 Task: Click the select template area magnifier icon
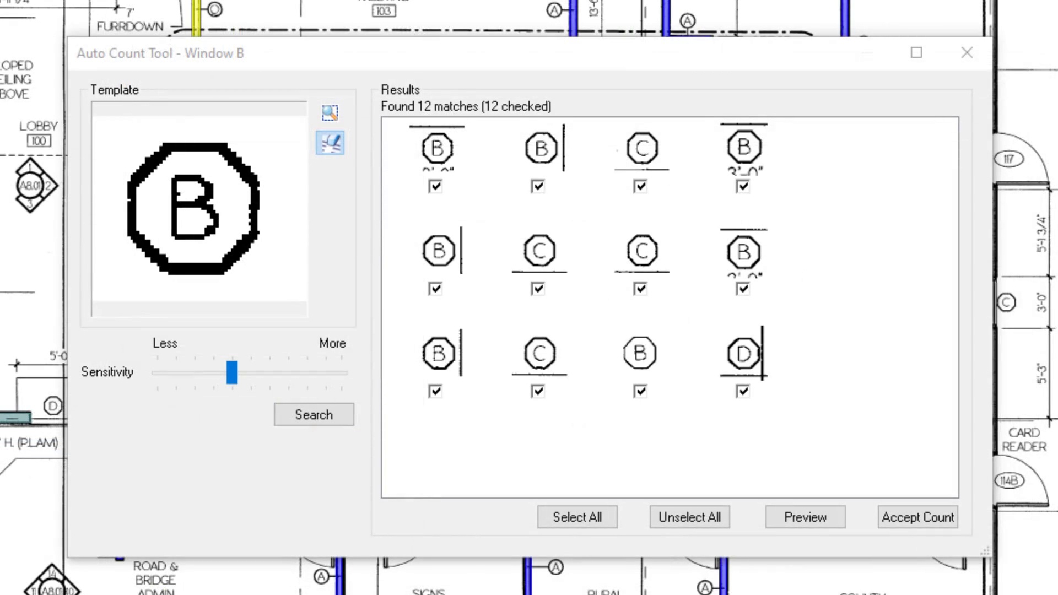point(330,113)
